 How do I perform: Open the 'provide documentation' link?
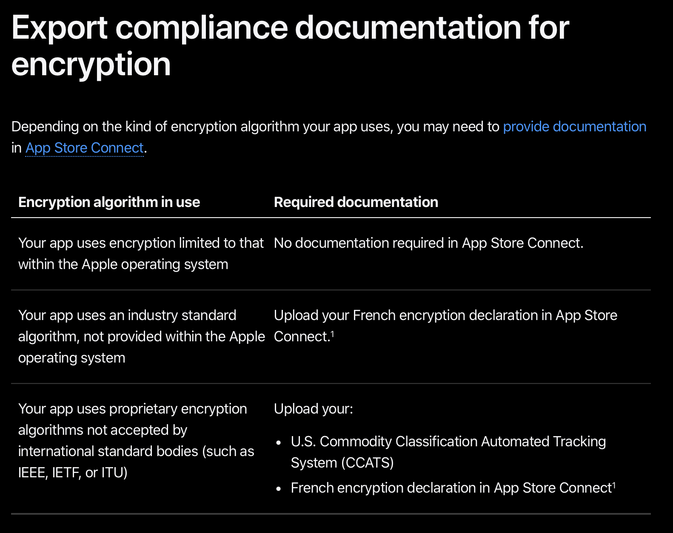click(574, 127)
